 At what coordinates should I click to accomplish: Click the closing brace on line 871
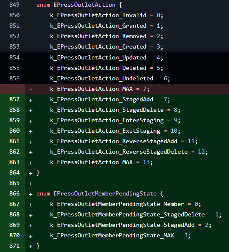pos(38,246)
